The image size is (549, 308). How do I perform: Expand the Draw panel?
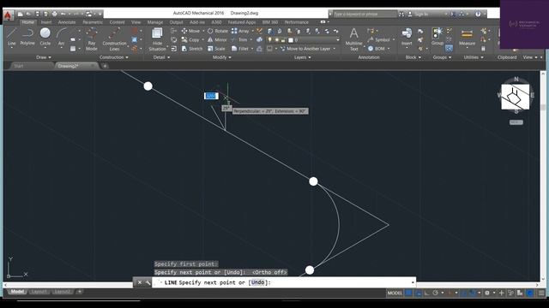(x=44, y=57)
